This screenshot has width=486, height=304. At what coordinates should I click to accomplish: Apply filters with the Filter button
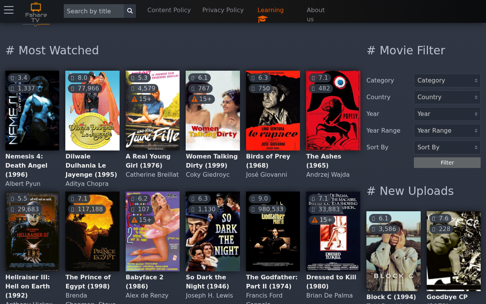[447, 163]
